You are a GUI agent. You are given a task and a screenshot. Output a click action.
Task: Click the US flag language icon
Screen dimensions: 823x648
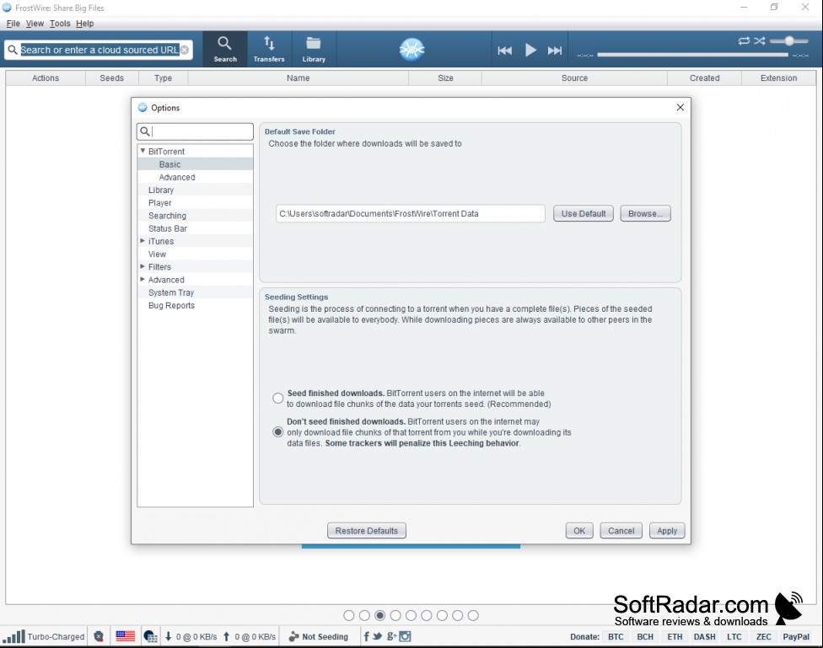point(125,636)
